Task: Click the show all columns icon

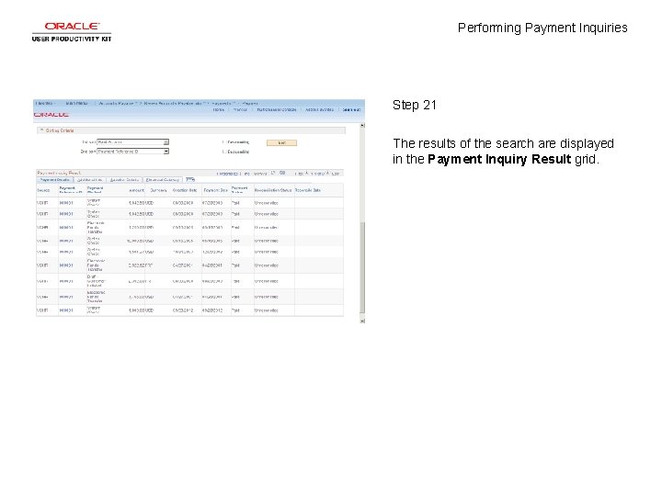Action: click(x=190, y=180)
